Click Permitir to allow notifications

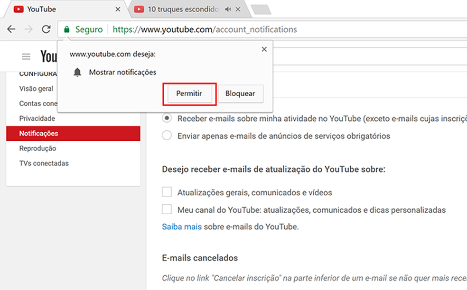(x=189, y=94)
